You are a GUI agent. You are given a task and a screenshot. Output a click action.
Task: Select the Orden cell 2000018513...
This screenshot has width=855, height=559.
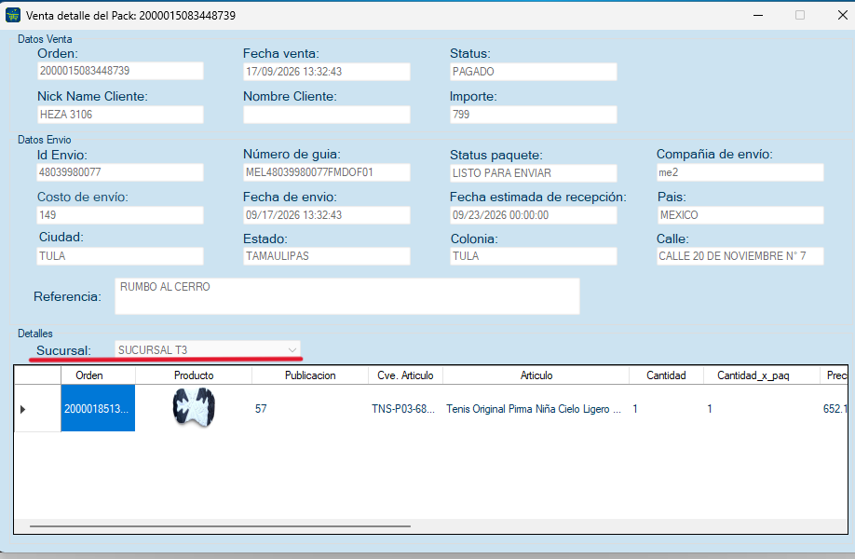(98, 408)
